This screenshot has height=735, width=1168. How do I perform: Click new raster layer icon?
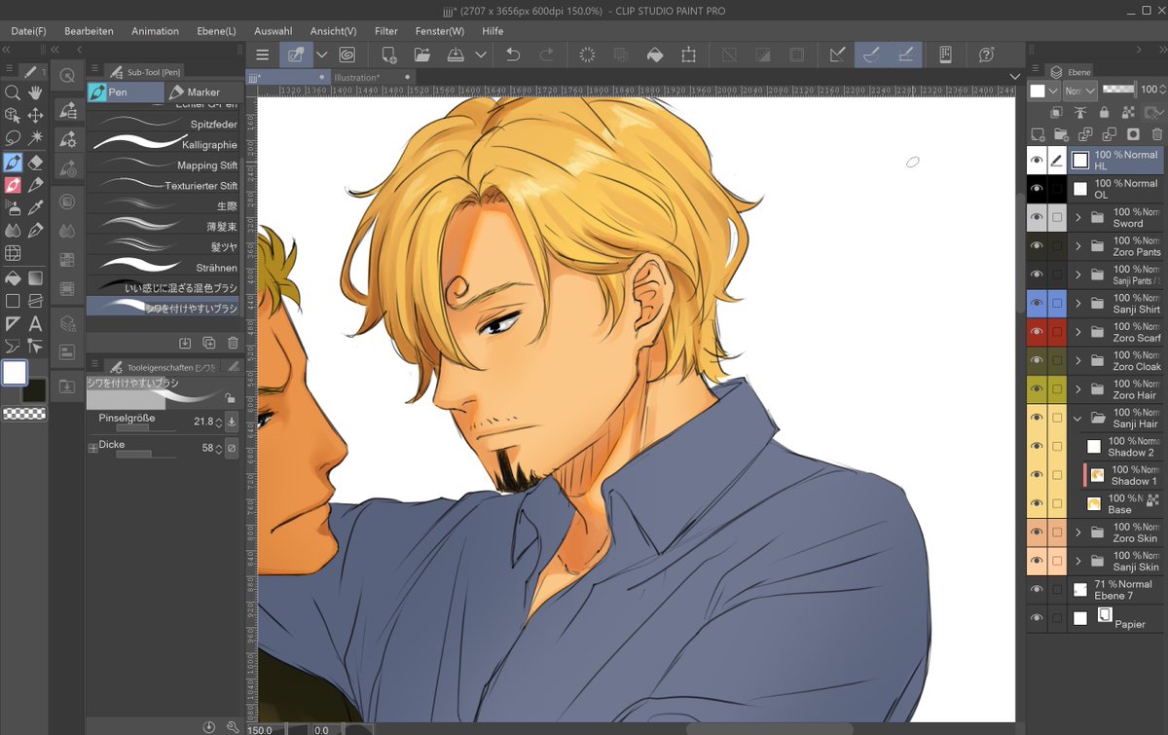[x=1038, y=134]
